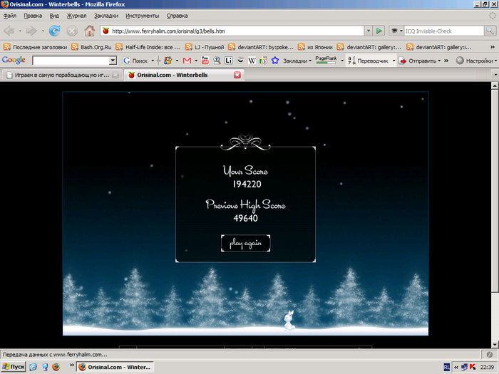Click the white rabbit in the game
The height and width of the screenshot is (374, 499).
[x=289, y=321]
